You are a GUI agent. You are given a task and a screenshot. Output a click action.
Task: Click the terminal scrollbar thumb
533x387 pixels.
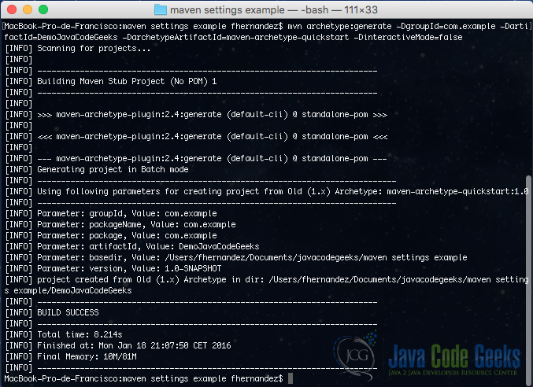tap(528, 280)
